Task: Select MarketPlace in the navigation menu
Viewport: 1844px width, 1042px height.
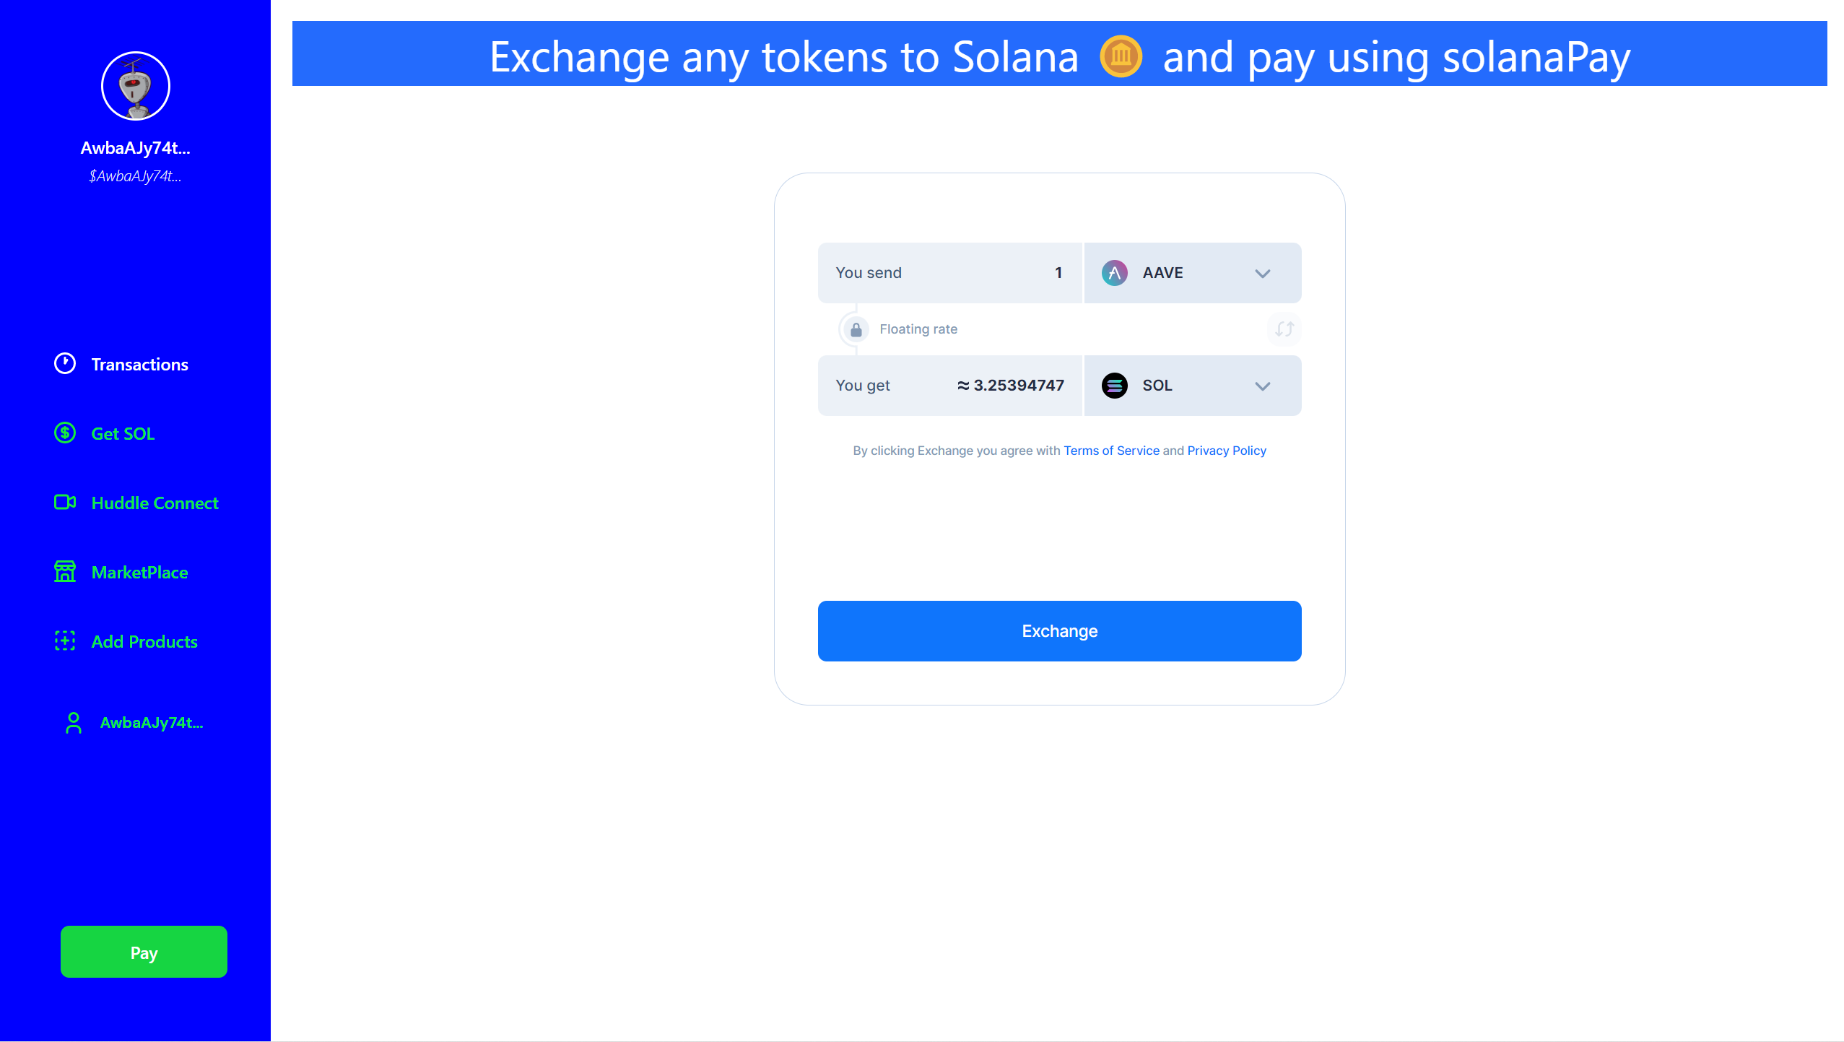Action: tap(140, 572)
